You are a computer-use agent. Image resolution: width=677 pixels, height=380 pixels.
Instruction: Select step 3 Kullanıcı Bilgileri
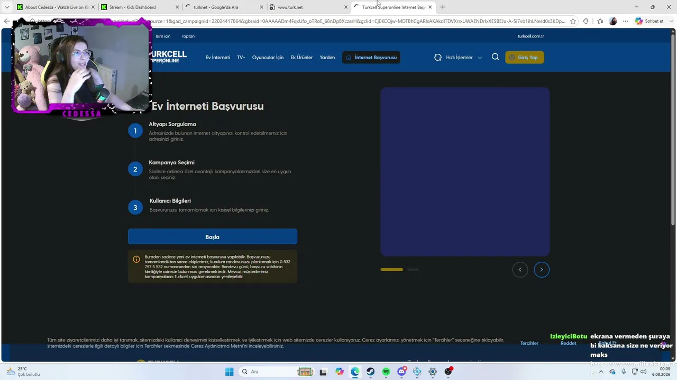coord(135,207)
